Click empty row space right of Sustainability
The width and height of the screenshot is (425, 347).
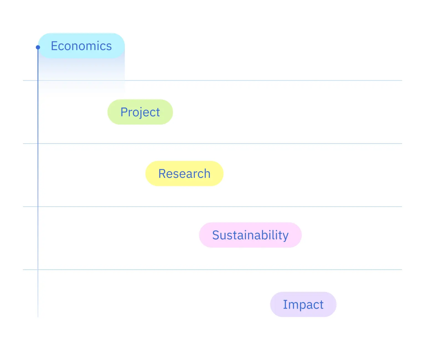(x=352, y=235)
